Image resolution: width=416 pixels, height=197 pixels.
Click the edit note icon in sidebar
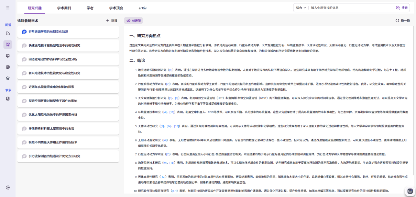click(8, 33)
